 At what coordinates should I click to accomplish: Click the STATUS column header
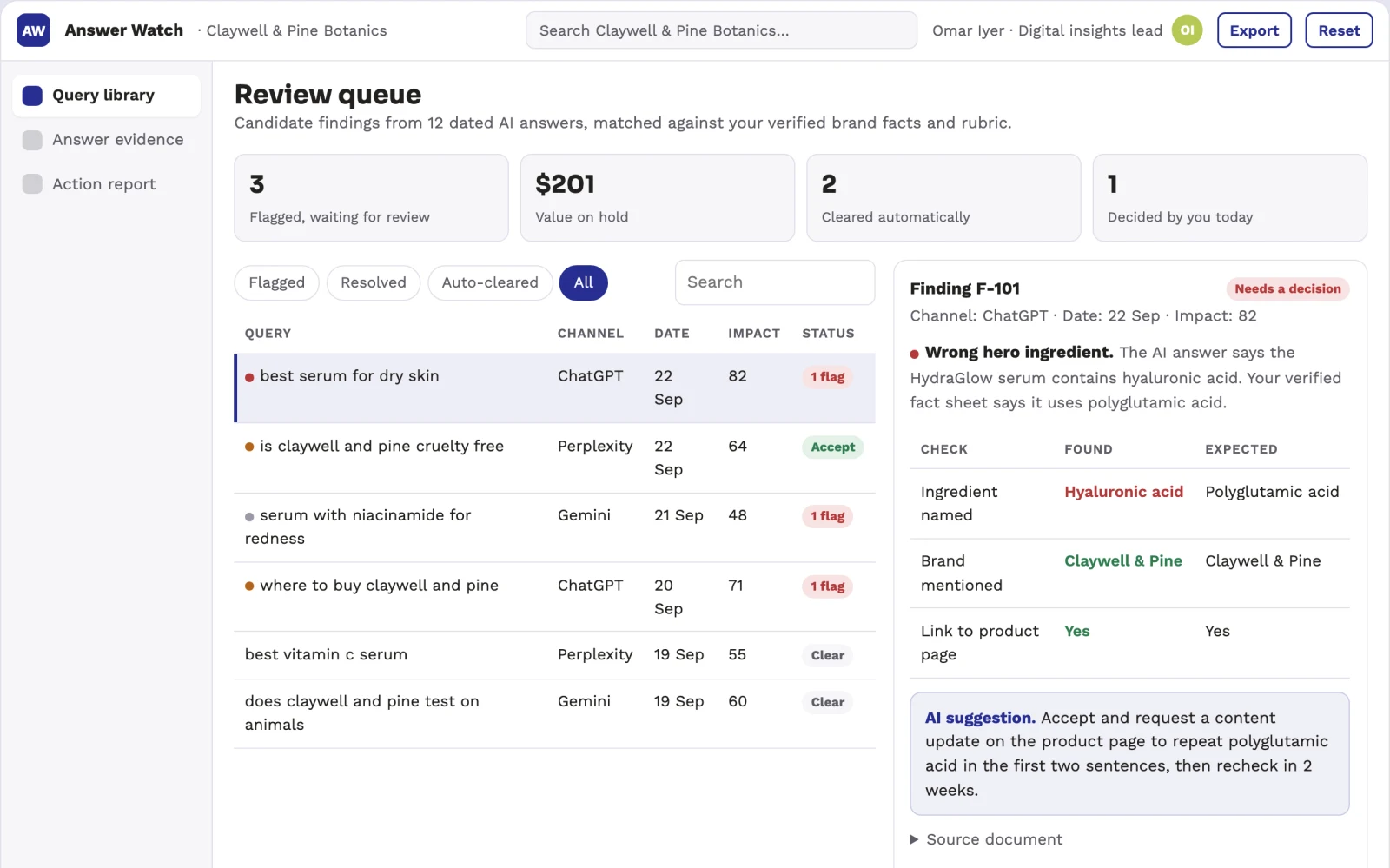pyautogui.click(x=828, y=334)
